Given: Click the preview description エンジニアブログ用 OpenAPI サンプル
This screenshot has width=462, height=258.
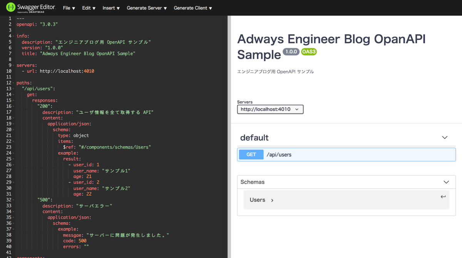Looking at the screenshot, I should (x=275, y=72).
